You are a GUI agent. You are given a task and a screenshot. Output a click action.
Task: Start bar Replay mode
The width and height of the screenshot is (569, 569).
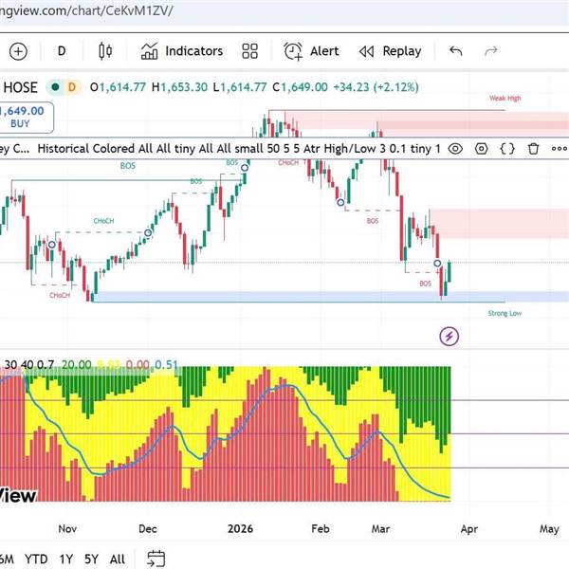click(390, 51)
